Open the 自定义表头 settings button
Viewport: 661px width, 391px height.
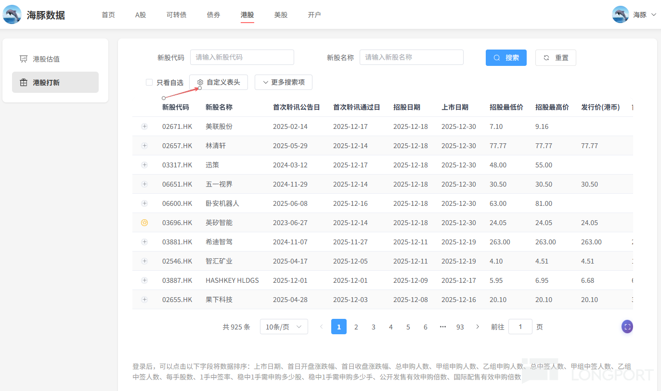pyautogui.click(x=219, y=82)
